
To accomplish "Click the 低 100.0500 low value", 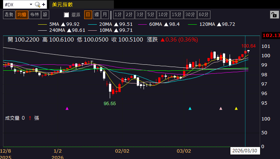I will (93, 40).
